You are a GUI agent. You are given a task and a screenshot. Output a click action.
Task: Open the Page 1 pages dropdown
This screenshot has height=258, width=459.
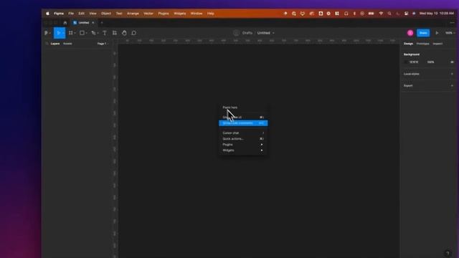click(102, 44)
